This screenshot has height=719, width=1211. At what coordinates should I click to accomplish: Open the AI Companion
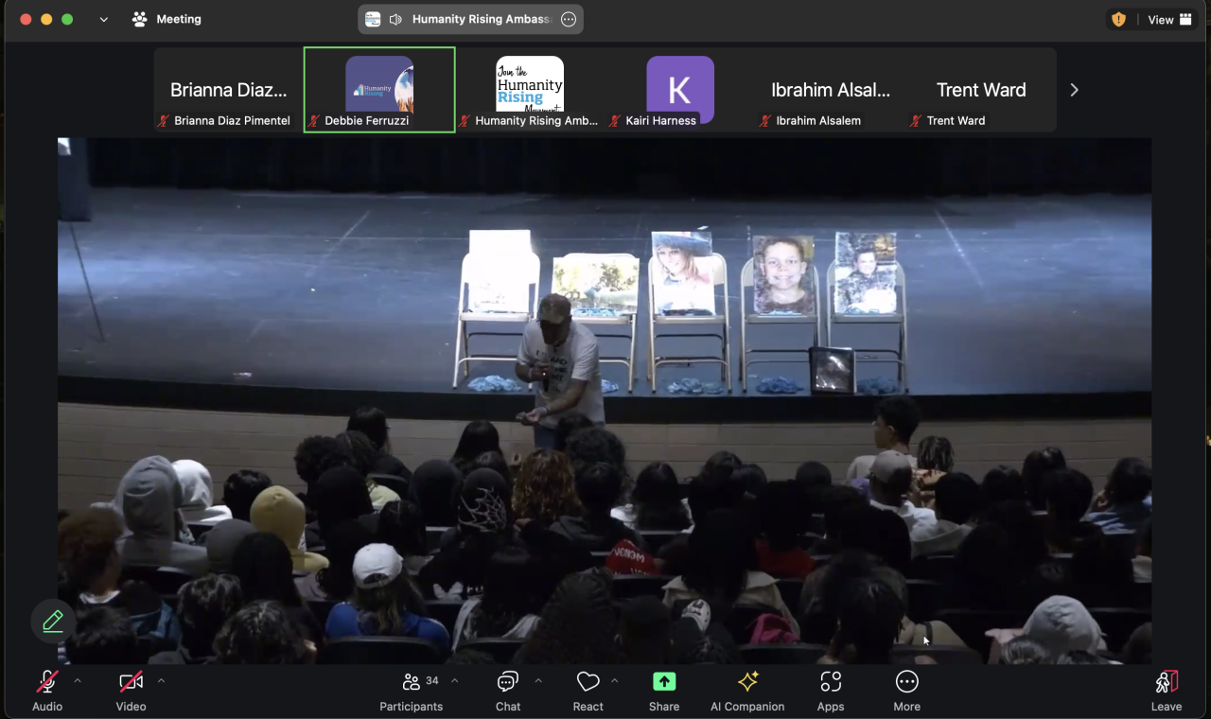747,691
